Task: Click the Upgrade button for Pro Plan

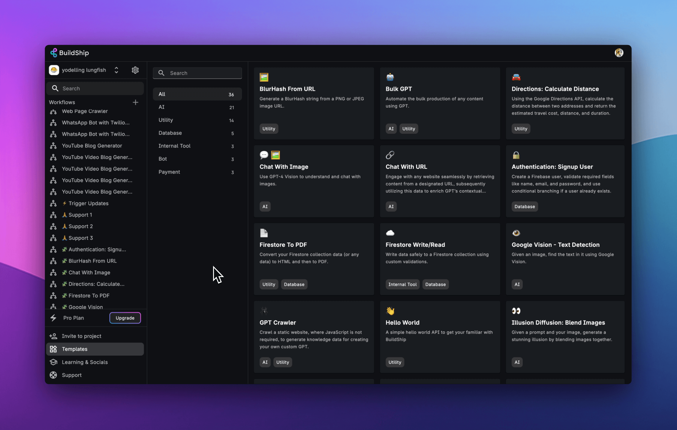Action: pyautogui.click(x=125, y=318)
